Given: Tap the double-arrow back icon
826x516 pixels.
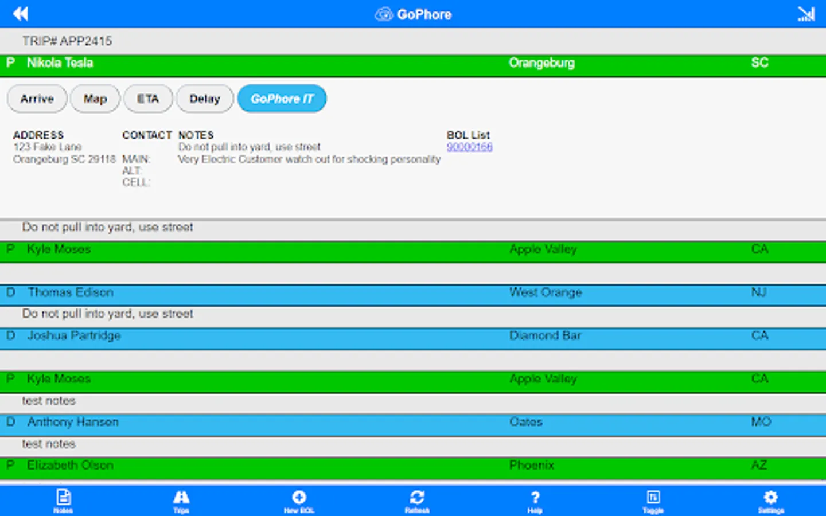Looking at the screenshot, I should 21,14.
